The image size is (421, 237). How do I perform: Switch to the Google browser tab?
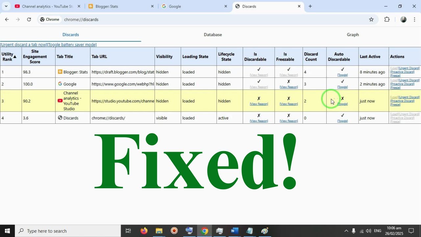pos(194,6)
